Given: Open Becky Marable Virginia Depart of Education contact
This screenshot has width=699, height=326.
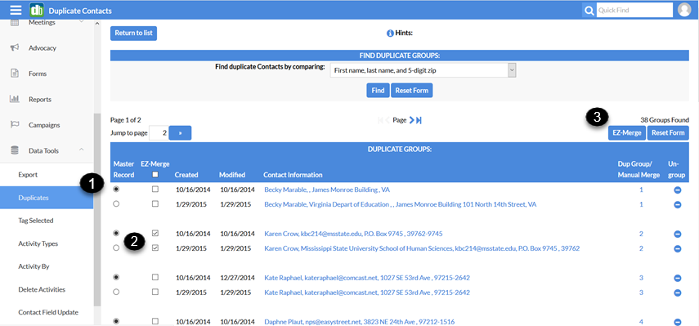Looking at the screenshot, I should (x=401, y=204).
